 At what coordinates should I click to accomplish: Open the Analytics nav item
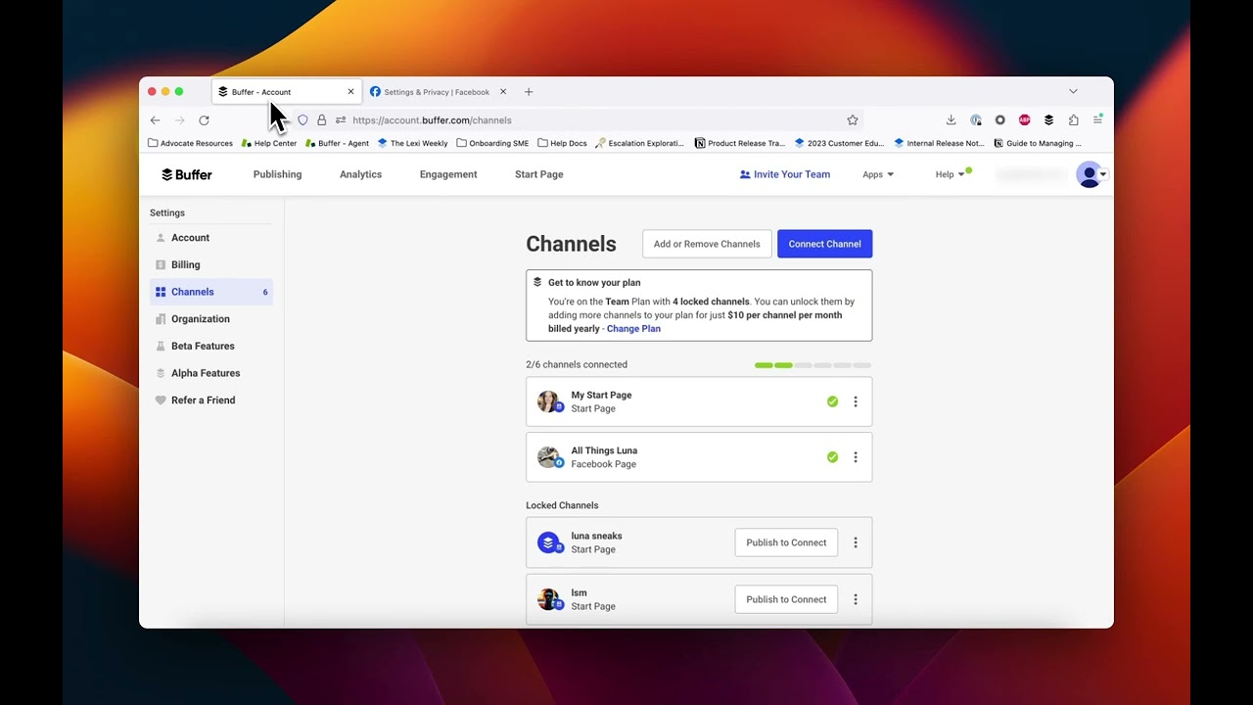pyautogui.click(x=360, y=174)
